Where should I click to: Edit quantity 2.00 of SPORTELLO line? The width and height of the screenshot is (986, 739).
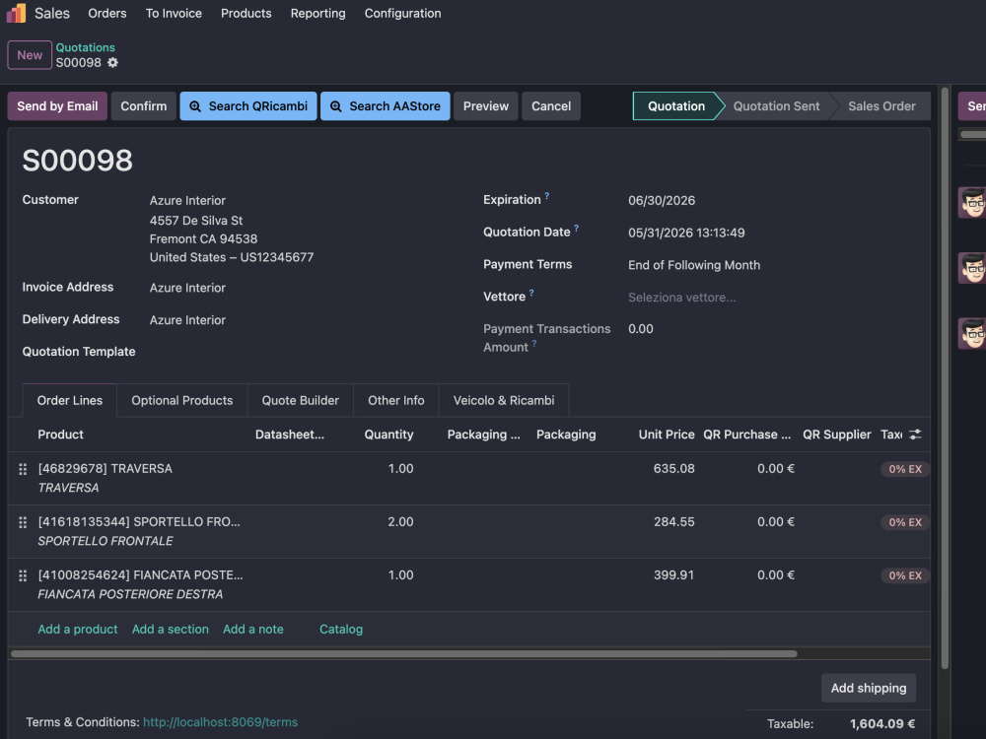pos(400,521)
